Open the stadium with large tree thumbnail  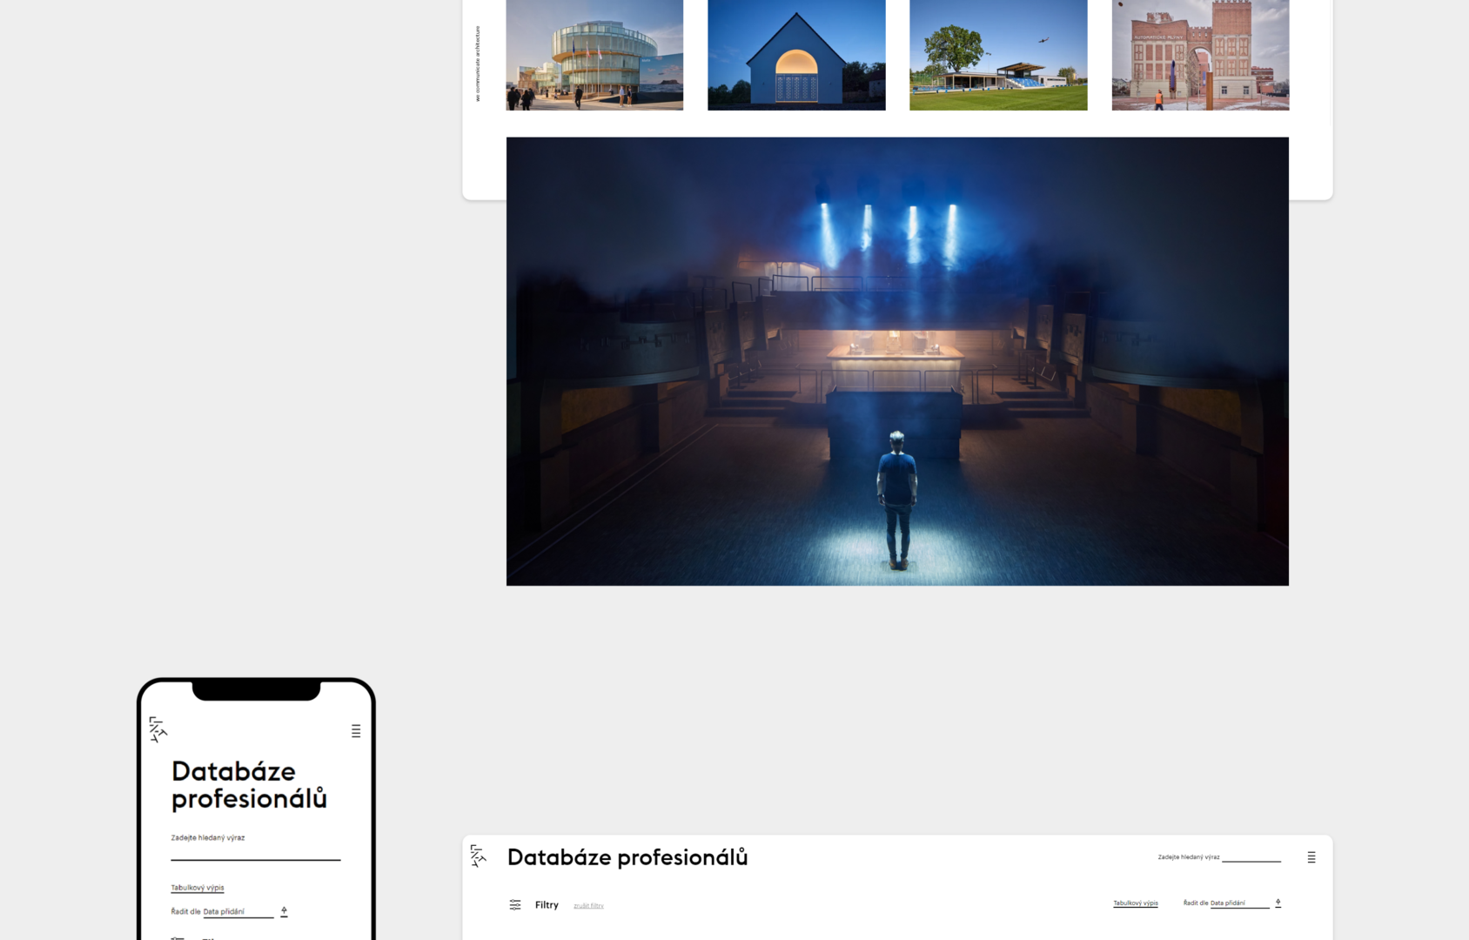point(998,55)
